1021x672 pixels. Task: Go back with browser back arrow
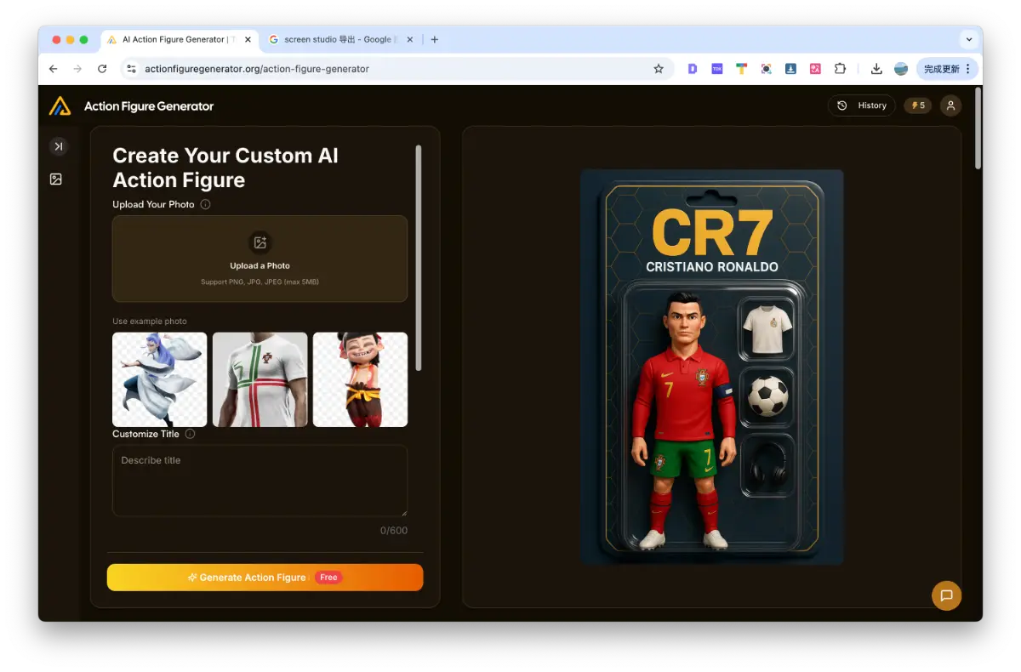(x=54, y=69)
